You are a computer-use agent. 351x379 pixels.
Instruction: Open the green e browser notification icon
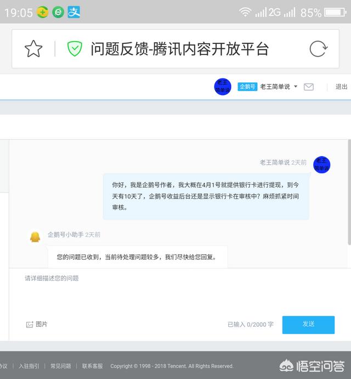tap(58, 12)
